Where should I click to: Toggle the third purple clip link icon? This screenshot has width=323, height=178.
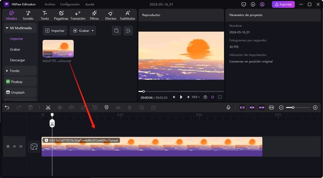(262, 107)
